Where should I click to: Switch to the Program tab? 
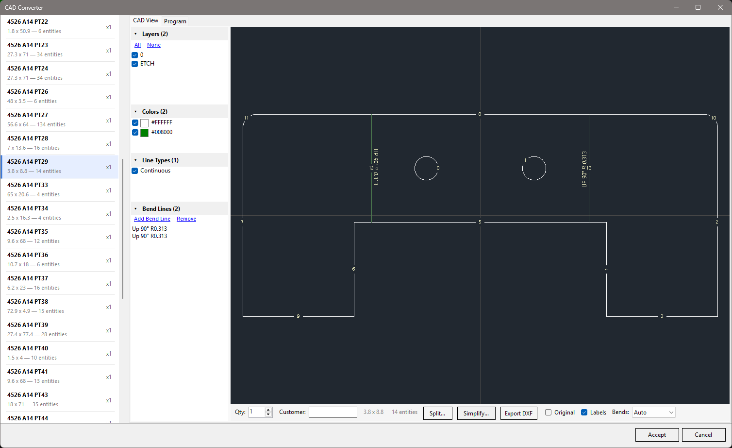click(x=175, y=21)
